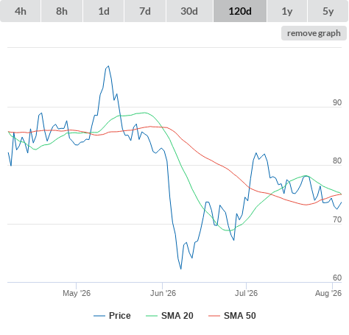The width and height of the screenshot is (349, 335).
Task: Click the remove graph button
Action: coord(314,33)
